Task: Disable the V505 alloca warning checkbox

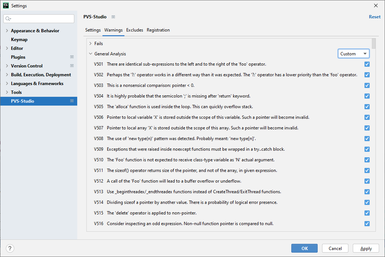Action: click(367, 107)
